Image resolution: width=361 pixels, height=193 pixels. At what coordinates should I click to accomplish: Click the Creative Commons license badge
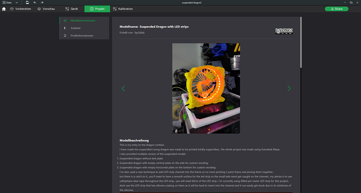click(x=284, y=31)
